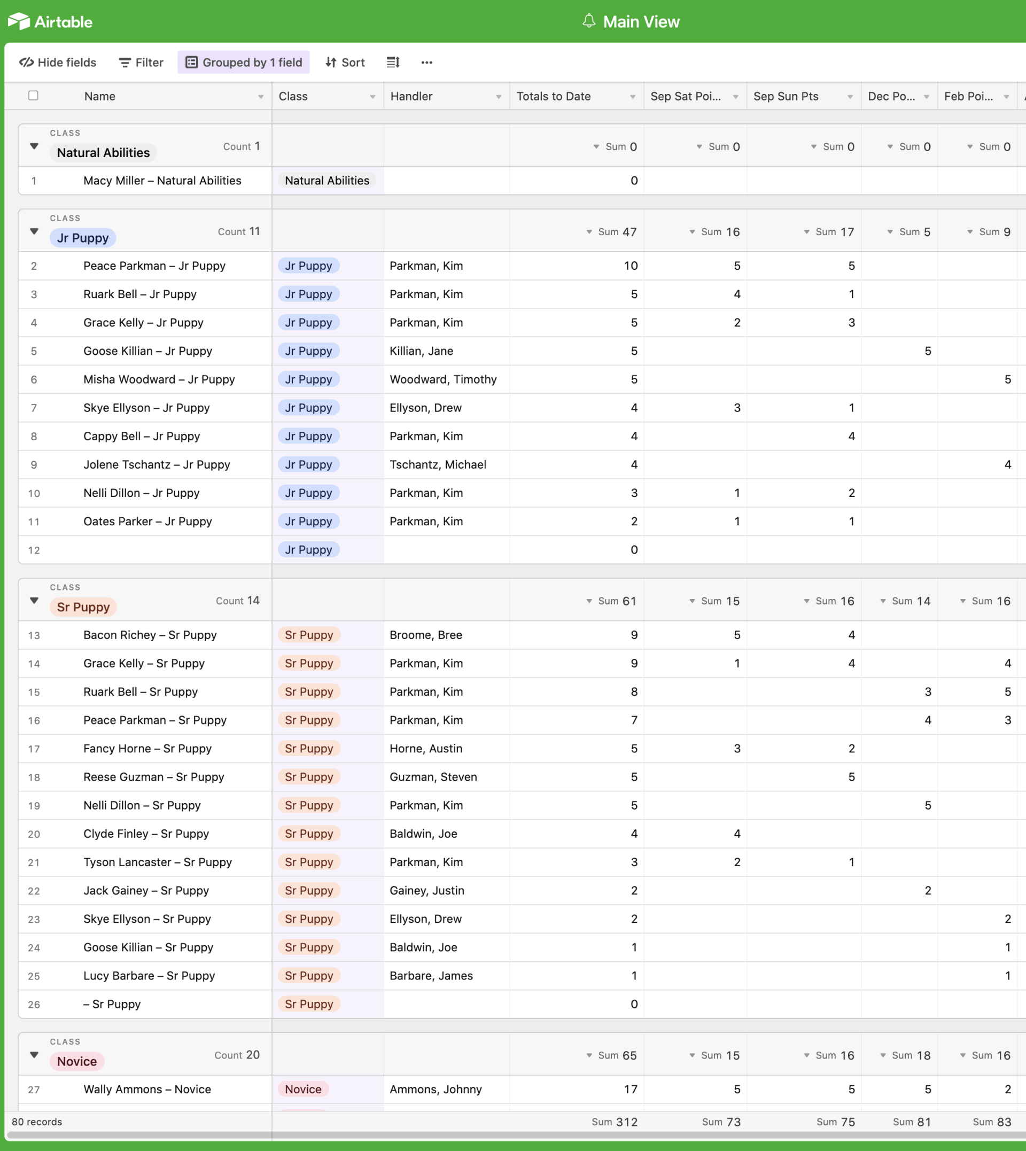
Task: Click handler cell Ammons, Johnny
Action: click(x=436, y=1090)
